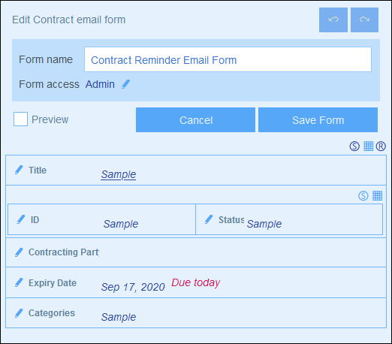Image resolution: width=392 pixels, height=344 pixels.
Task: Click the top circled S icon
Action: coord(354,146)
